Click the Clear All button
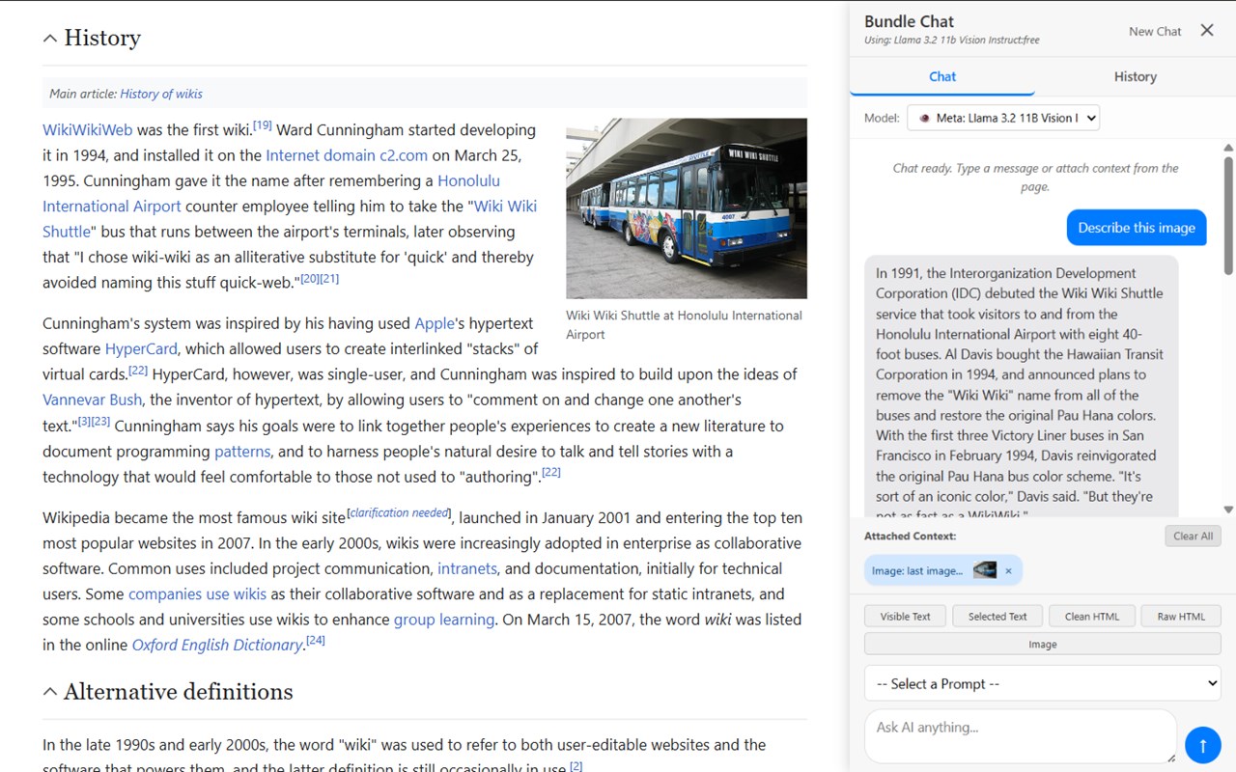This screenshot has width=1236, height=772. click(x=1193, y=536)
